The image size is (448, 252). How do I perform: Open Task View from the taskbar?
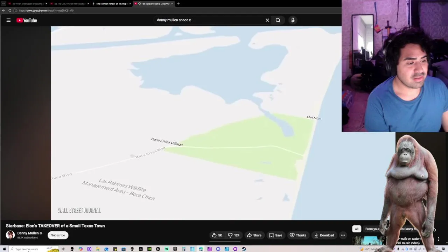click(x=63, y=249)
